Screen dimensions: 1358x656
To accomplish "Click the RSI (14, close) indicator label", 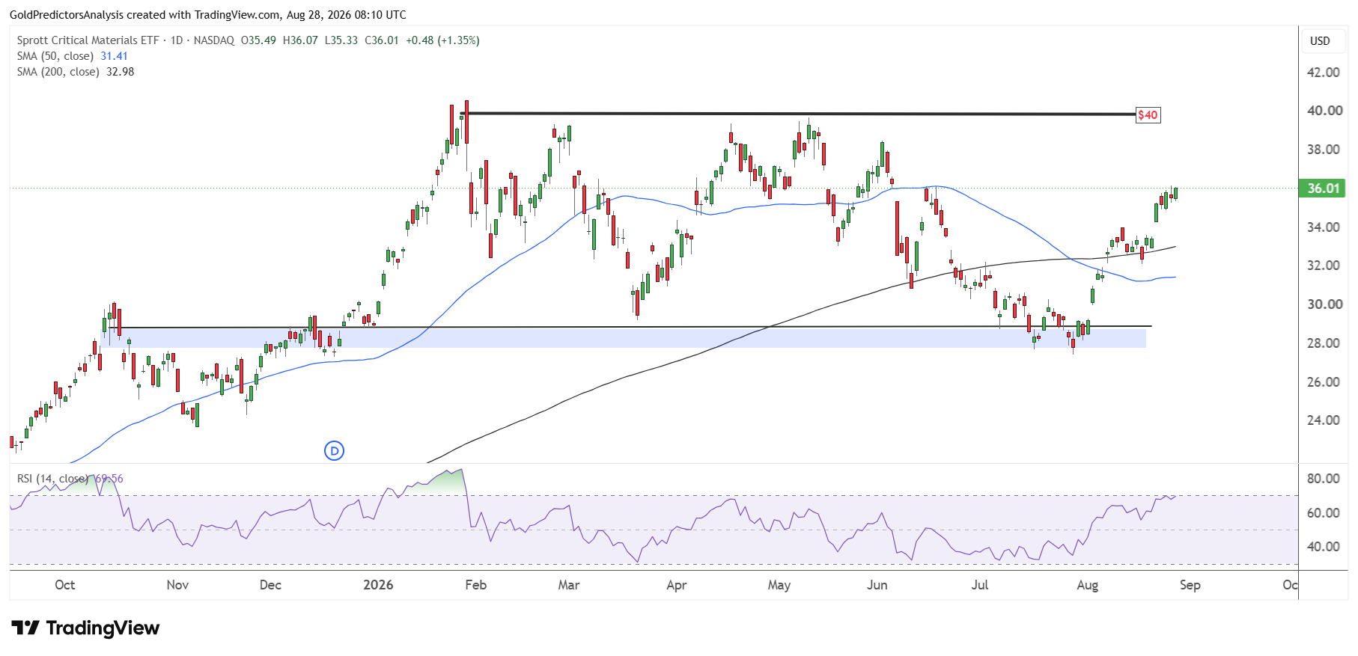I will click(52, 479).
